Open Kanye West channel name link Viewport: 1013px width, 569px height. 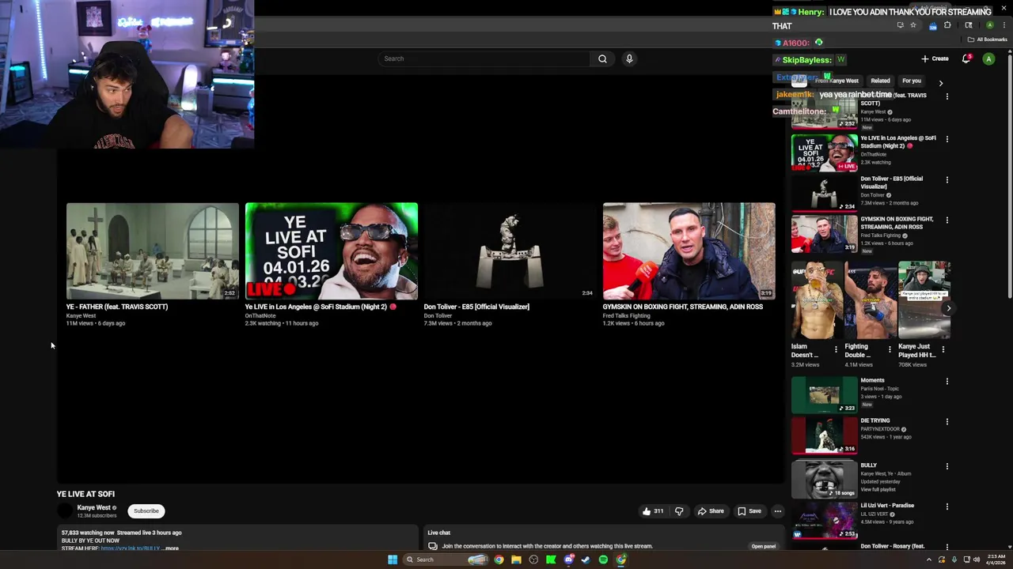click(93, 507)
